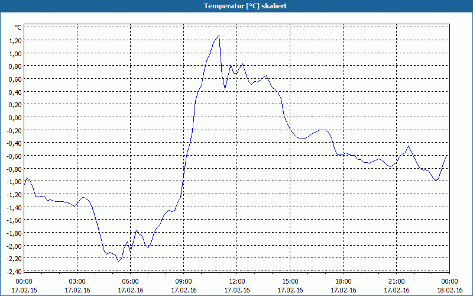Click the 17.02.16 date under 06:00
Image resolution: width=473 pixels, height=296 pixels.
tap(130, 290)
